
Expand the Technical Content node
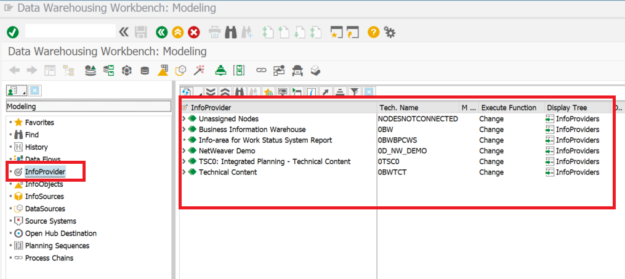pos(184,172)
